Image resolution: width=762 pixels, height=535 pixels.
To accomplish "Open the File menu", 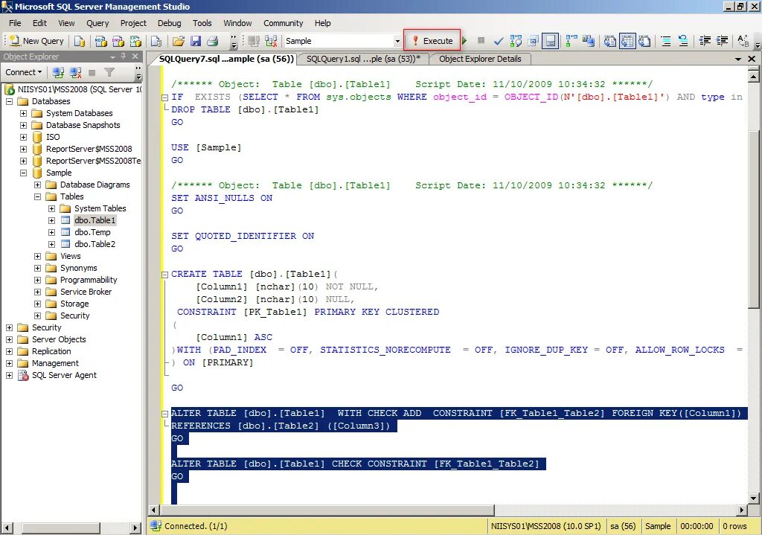I will pyautogui.click(x=15, y=23).
